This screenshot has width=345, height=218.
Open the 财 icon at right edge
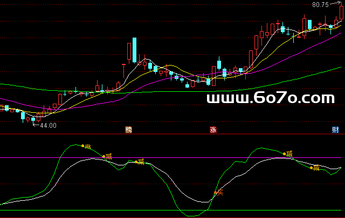coord(335,130)
